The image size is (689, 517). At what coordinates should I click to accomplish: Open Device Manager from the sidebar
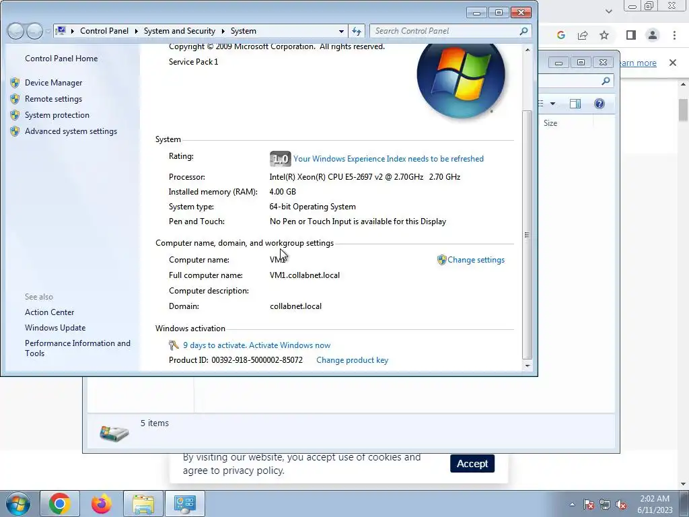point(53,83)
